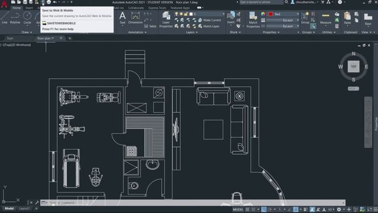Open the Insert ribbon tab
This screenshot has width=378, height=213.
tap(29, 8)
